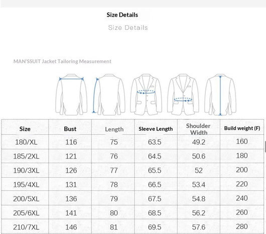Screen dimensions: 266x234
Task: Click shoulder width value '52'
Action: pyautogui.click(x=199, y=171)
